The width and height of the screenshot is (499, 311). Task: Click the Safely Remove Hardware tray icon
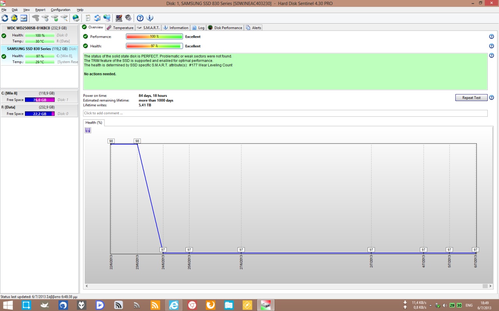(x=438, y=306)
